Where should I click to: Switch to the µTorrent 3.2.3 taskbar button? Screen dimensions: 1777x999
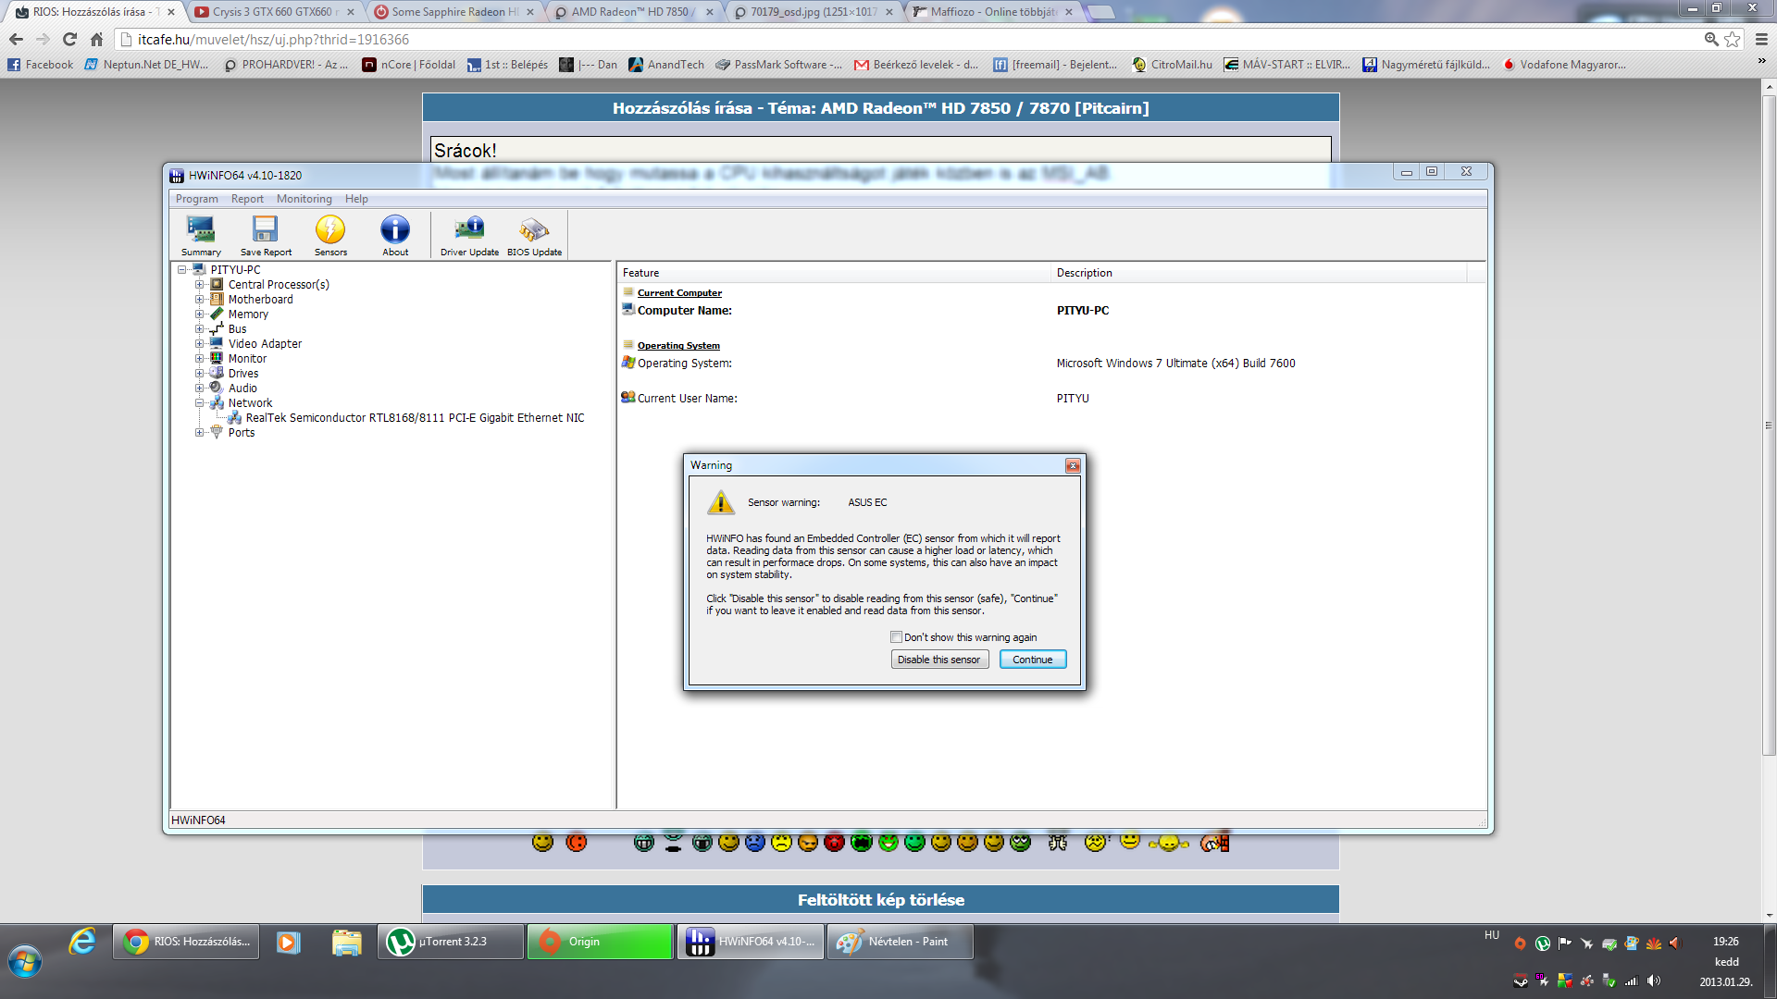(451, 942)
